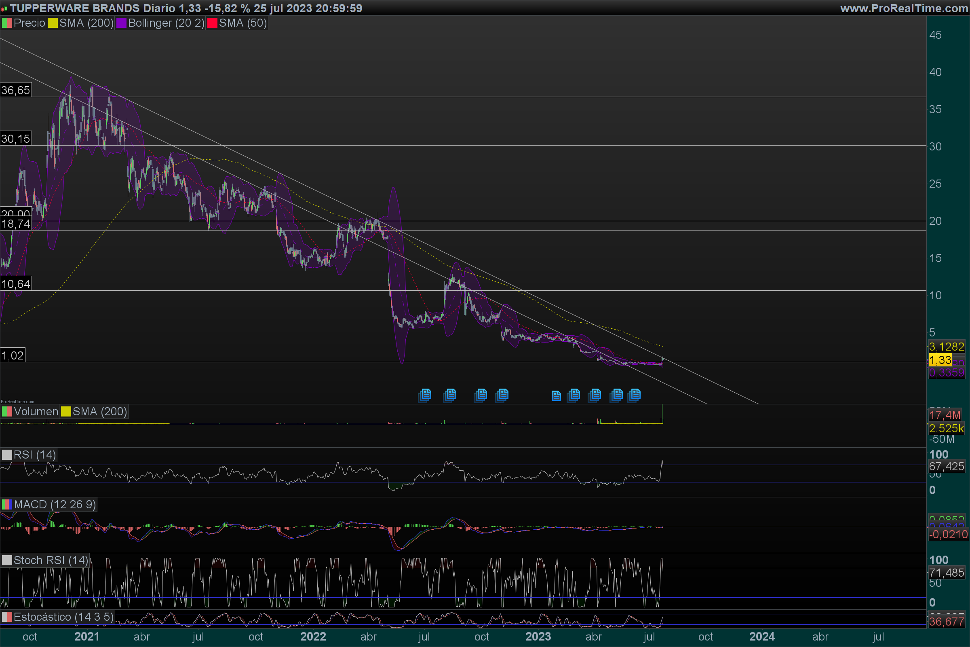The width and height of the screenshot is (970, 647).
Task: Click the purple Bollinger (20 2) color swatch
Action: tap(121, 23)
